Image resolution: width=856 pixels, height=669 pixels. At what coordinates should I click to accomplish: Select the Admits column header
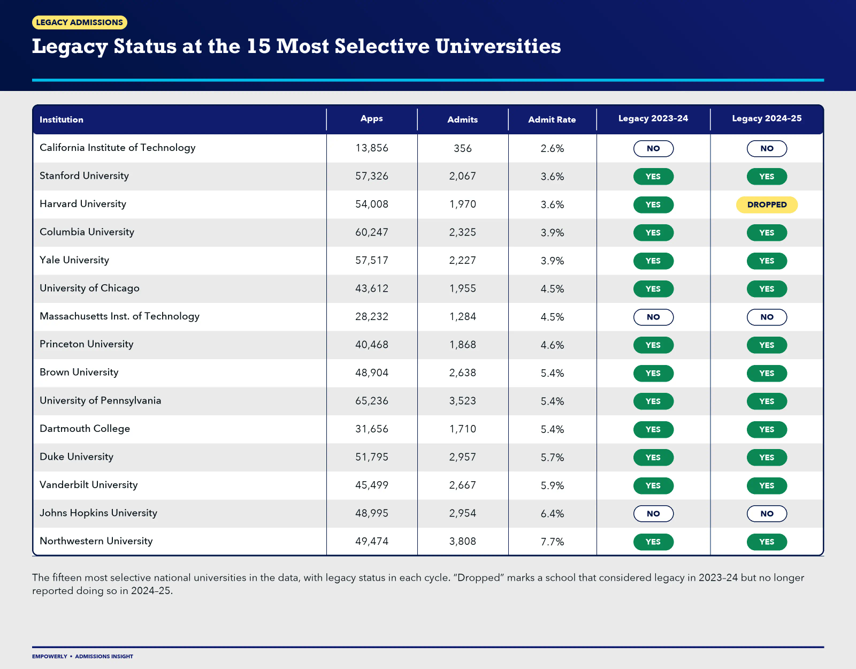[463, 120]
